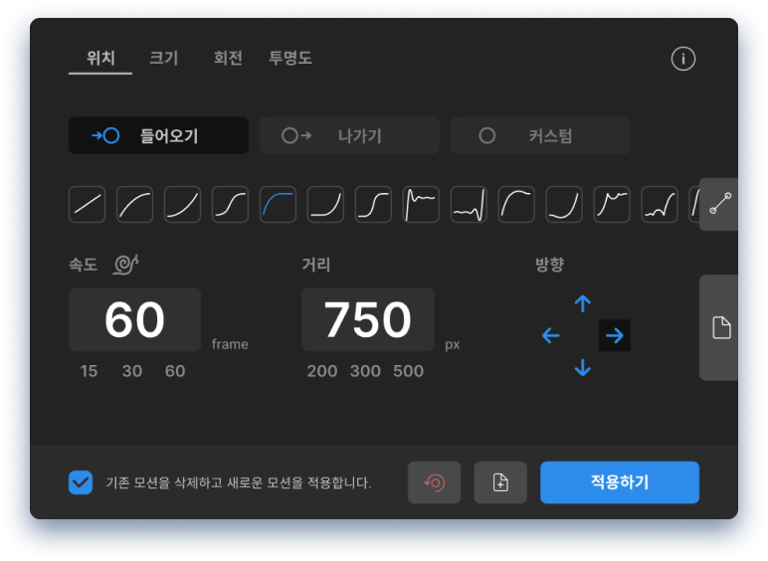This screenshot has height=561, width=768.
Task: Set speed preset to 60 below field
Action: (x=175, y=371)
